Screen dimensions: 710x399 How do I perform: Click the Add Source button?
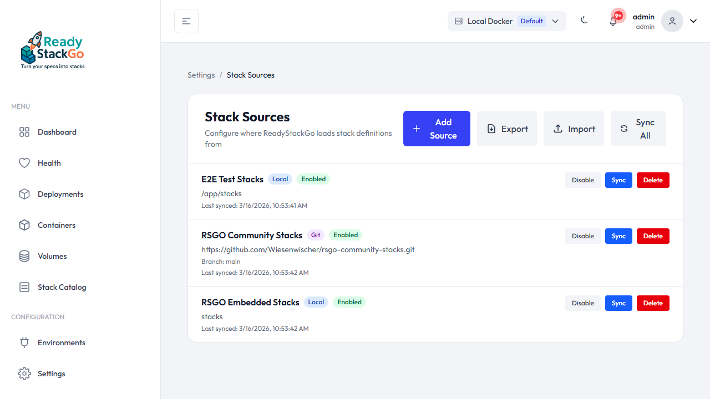437,128
